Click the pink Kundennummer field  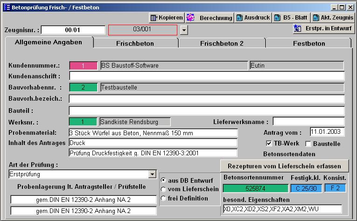point(83,66)
